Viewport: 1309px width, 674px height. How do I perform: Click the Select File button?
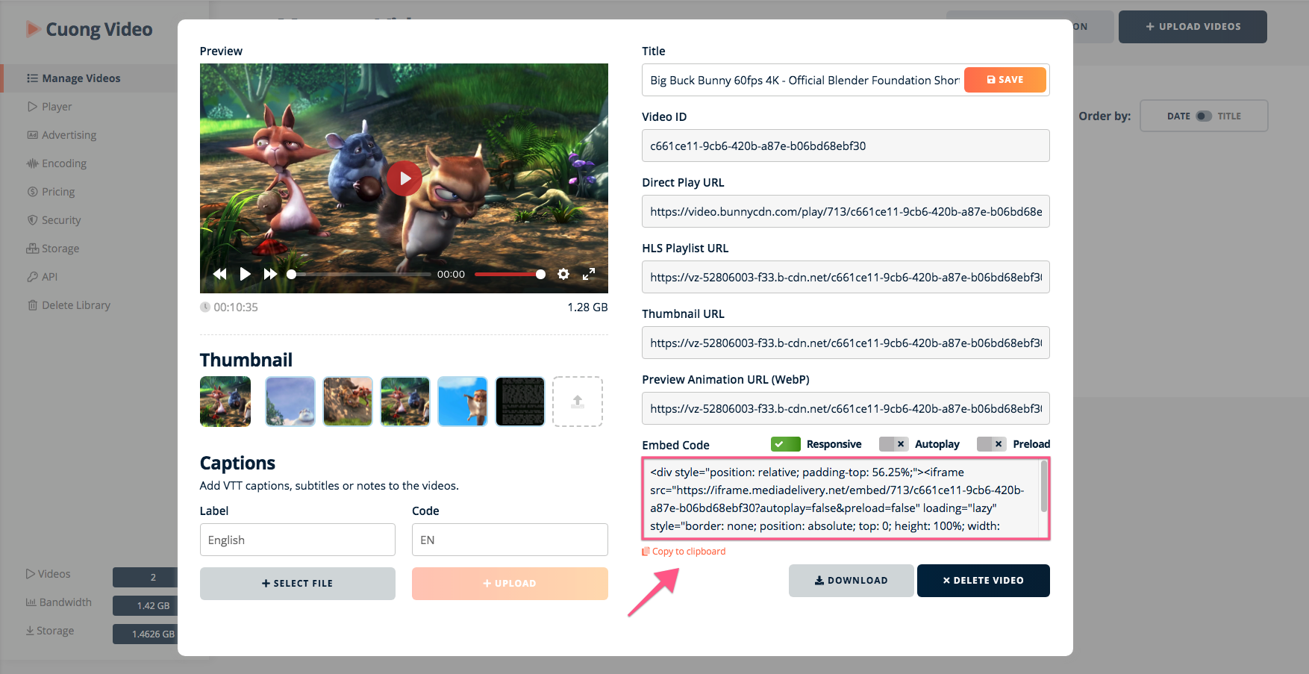(x=297, y=584)
